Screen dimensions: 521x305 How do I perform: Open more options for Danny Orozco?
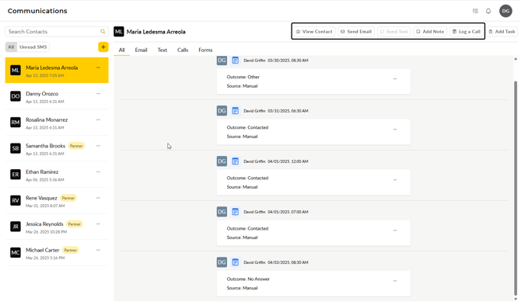click(98, 94)
